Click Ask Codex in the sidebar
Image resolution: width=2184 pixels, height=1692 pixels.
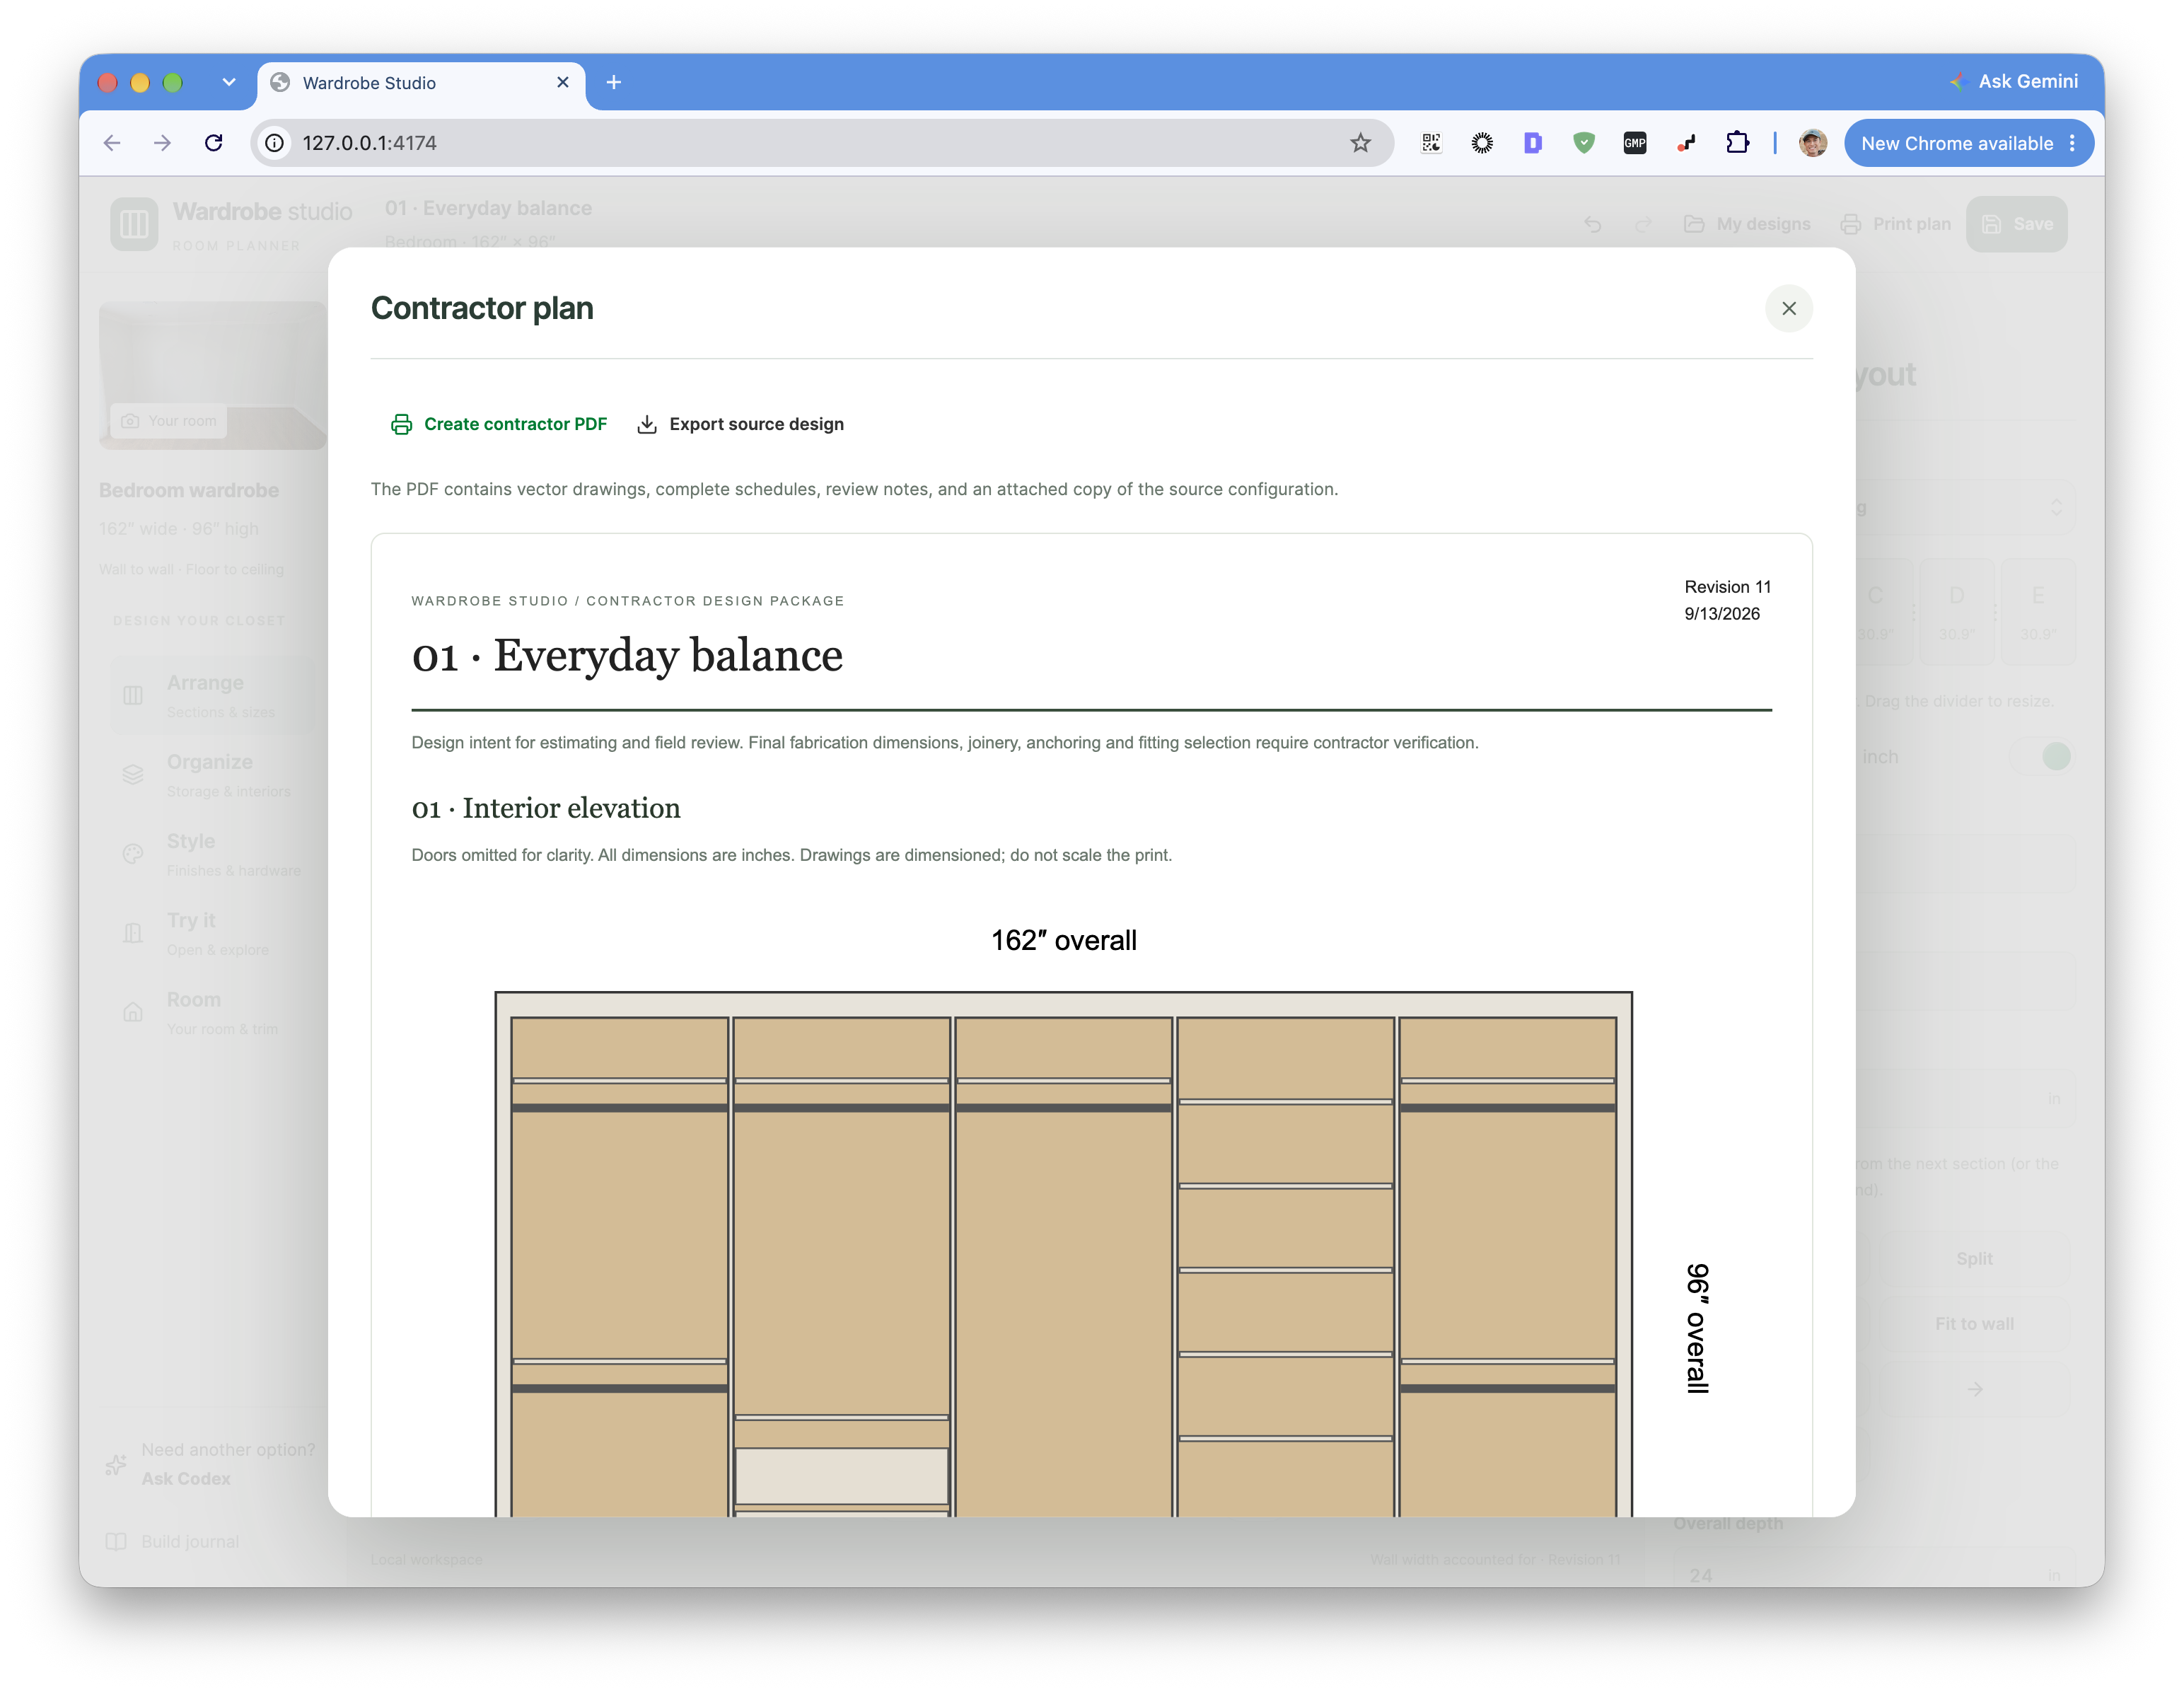tap(186, 1478)
